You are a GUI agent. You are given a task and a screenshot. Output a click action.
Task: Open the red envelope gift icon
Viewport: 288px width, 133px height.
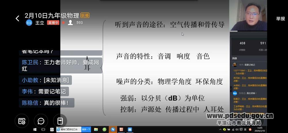click(60, 121)
